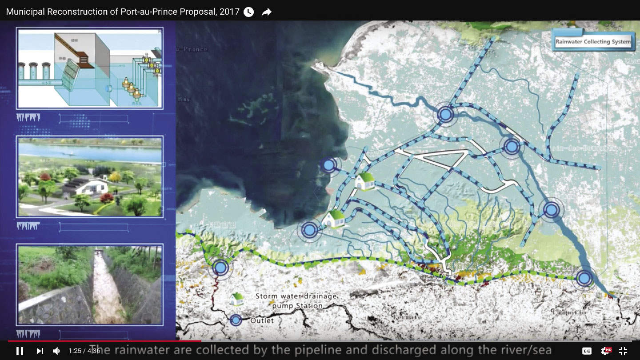Toggle closed captions on the video
This screenshot has height=360, width=640.
pyautogui.click(x=587, y=351)
